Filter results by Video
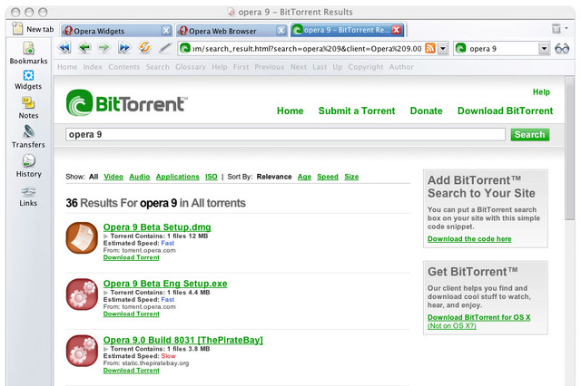Screen dimensions: 581x386 [113, 177]
